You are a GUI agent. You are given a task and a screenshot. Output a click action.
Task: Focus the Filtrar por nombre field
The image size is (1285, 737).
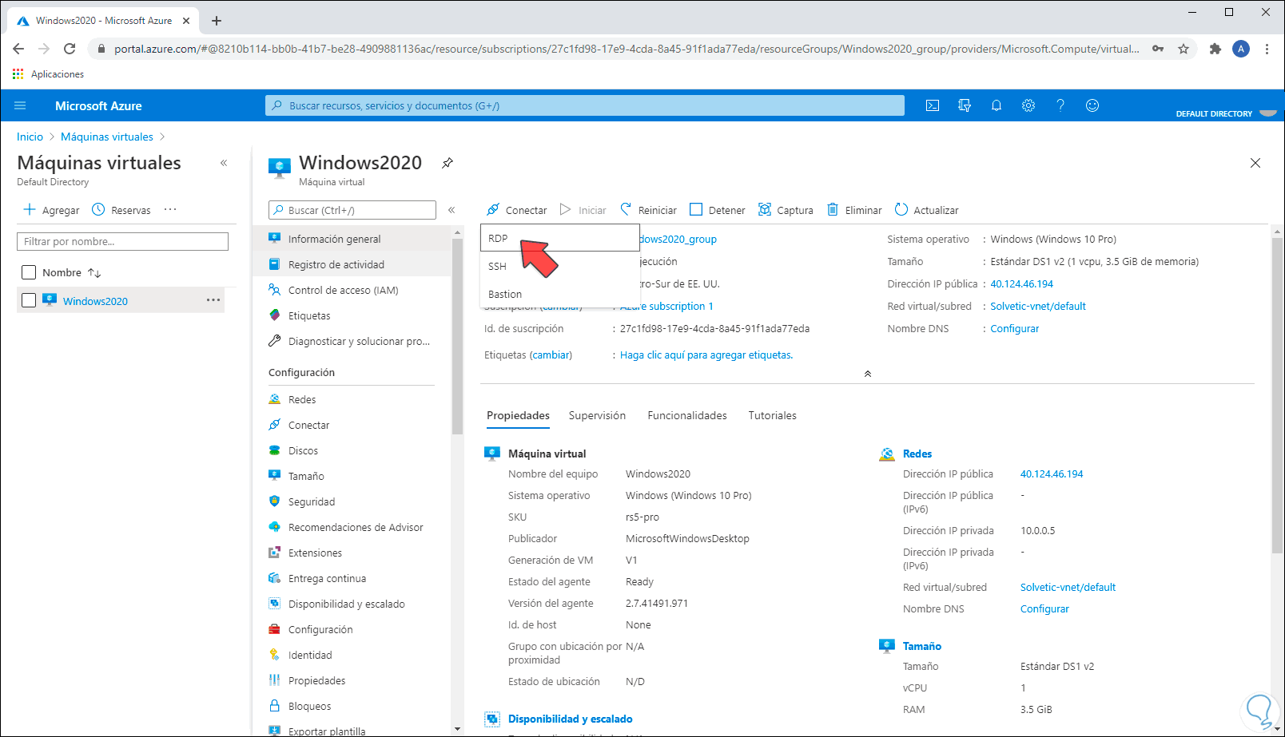(x=122, y=241)
